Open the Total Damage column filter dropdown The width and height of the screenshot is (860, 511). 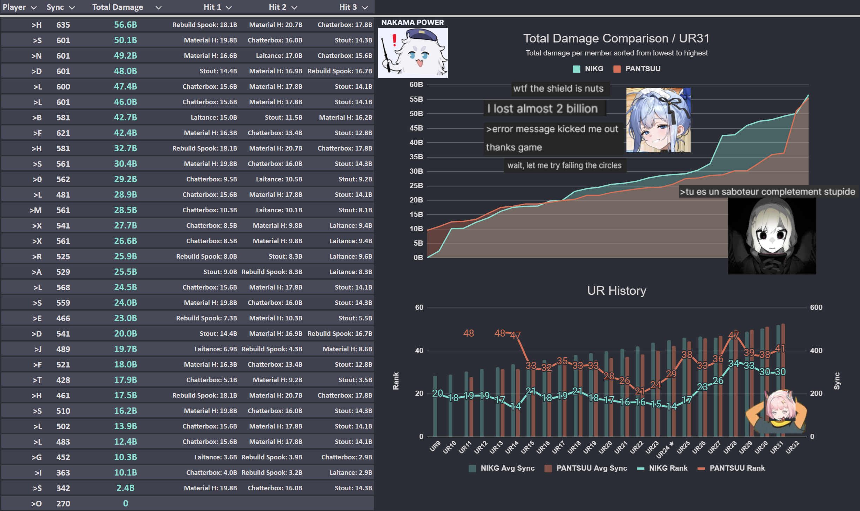pyautogui.click(x=159, y=7)
